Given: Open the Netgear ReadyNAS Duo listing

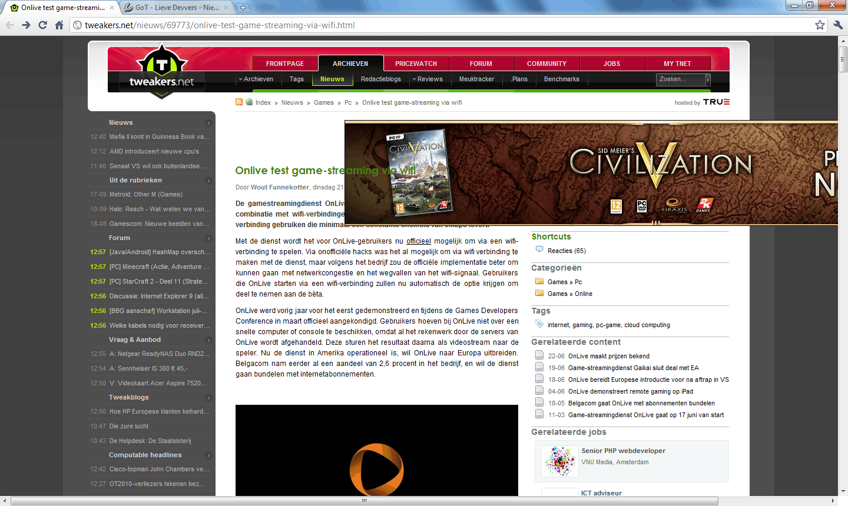Looking at the screenshot, I should pos(160,354).
